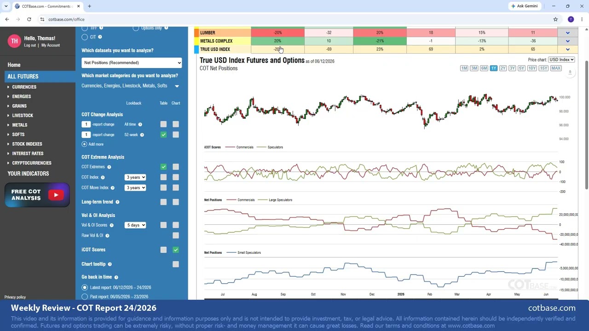Screen dimensions: 589x331
Task: Switch chart range to 6M
Action: tap(484, 68)
